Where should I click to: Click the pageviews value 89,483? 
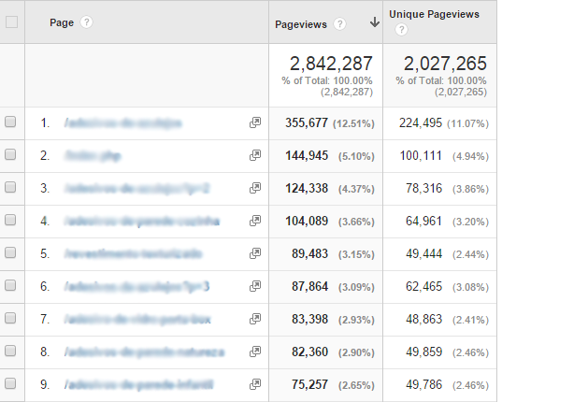[309, 253]
